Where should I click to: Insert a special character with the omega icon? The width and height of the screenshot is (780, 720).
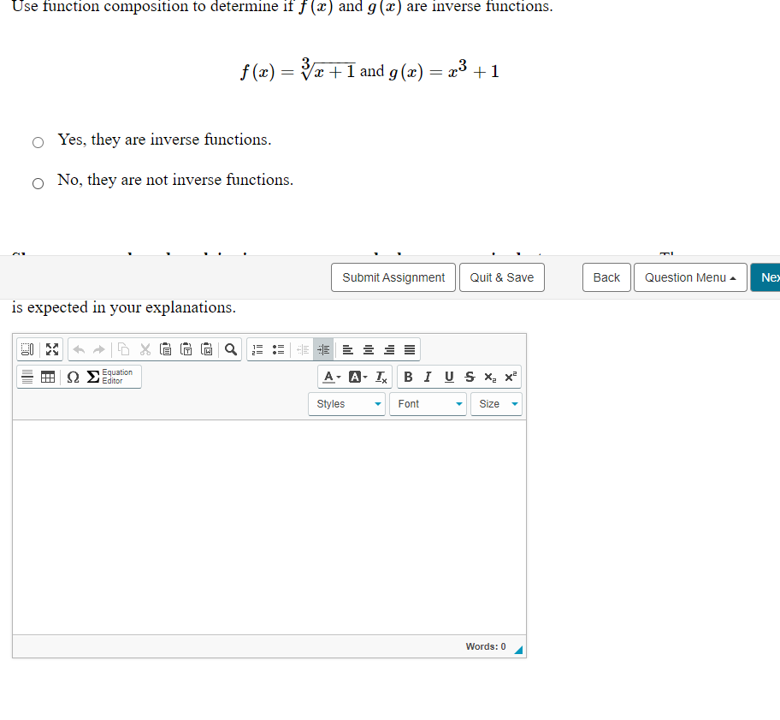72,377
